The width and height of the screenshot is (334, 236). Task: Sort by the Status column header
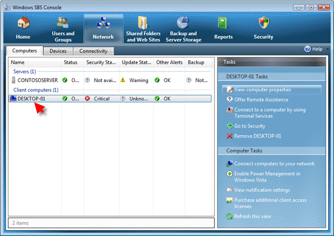coord(73,62)
